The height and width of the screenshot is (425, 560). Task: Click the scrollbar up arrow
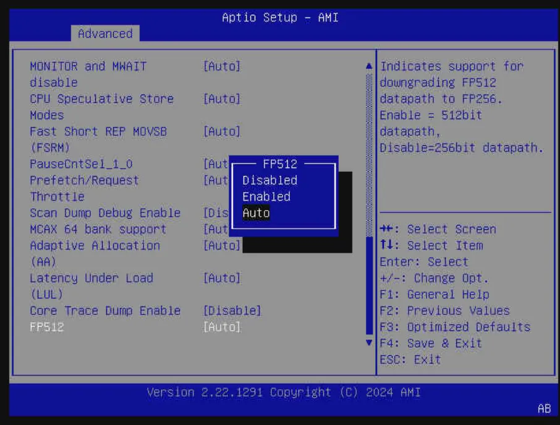[x=369, y=66]
